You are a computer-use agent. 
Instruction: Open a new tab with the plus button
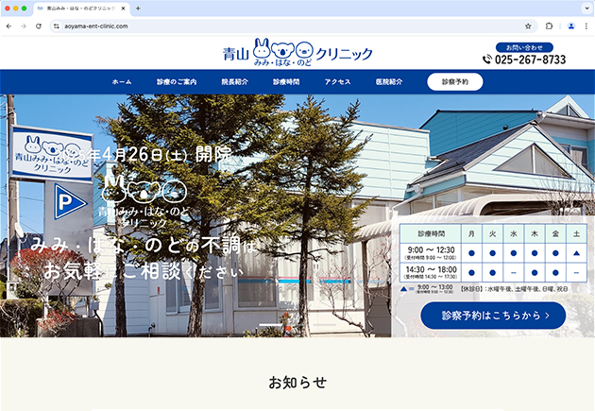(138, 9)
